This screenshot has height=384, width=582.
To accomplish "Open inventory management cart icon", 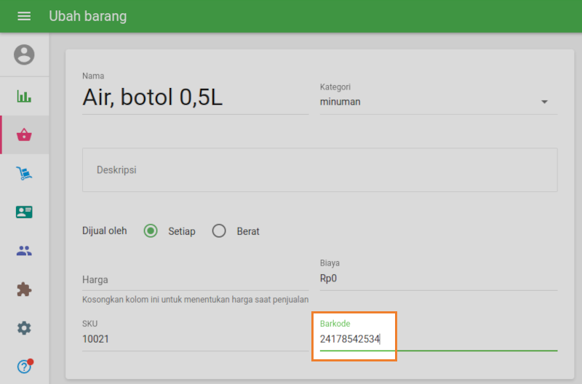I will tap(24, 173).
